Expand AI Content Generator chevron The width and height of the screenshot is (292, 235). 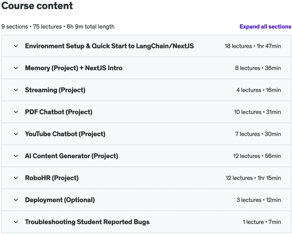tap(16, 156)
